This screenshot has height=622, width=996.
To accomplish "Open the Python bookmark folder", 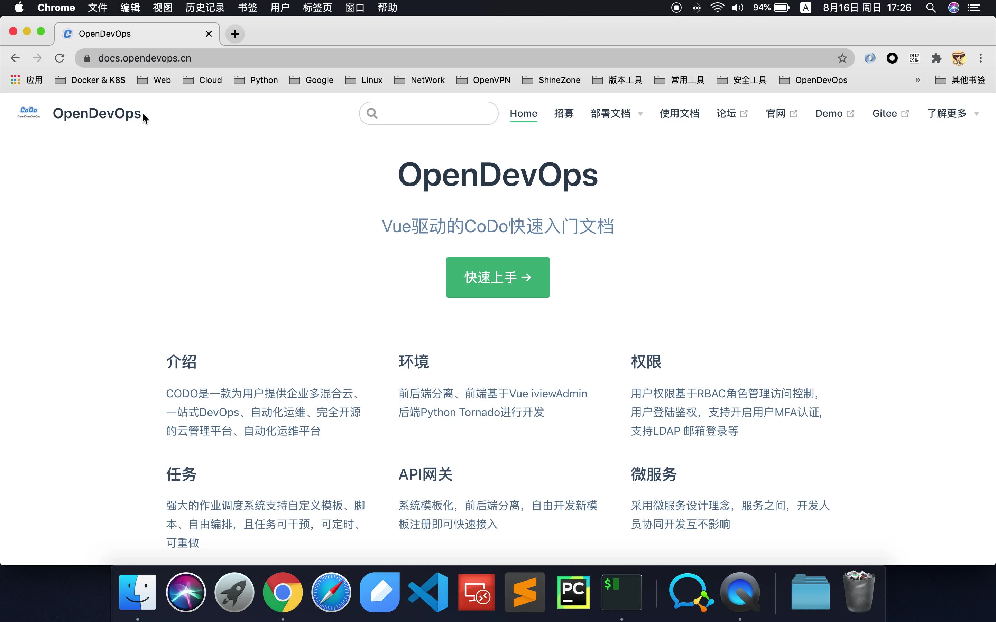I will coord(256,80).
